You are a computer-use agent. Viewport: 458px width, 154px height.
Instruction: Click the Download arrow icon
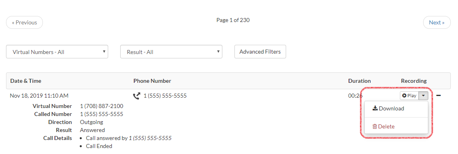pyautogui.click(x=375, y=108)
